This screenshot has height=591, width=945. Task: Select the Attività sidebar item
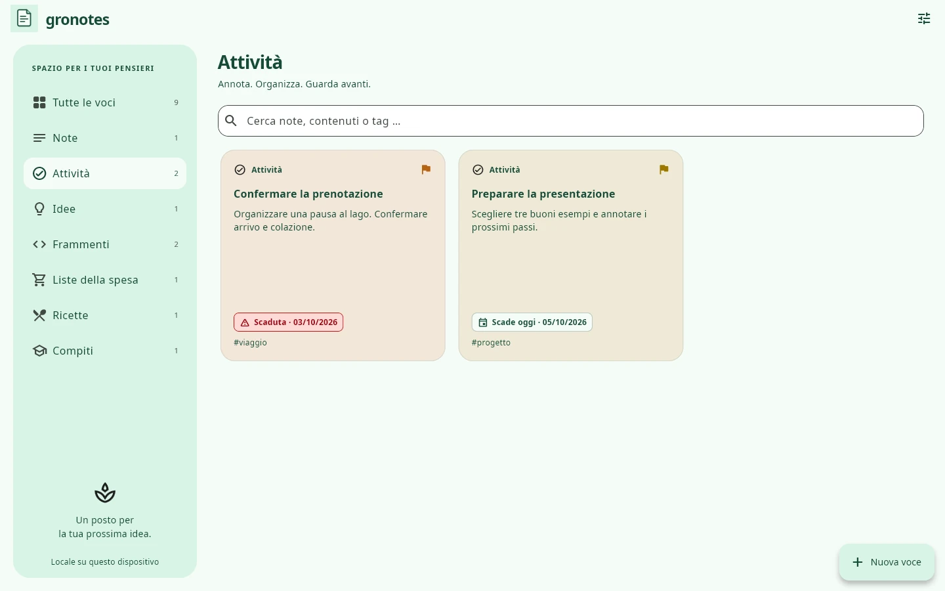pos(105,173)
